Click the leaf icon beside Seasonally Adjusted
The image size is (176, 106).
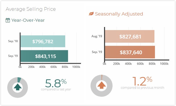(91, 14)
